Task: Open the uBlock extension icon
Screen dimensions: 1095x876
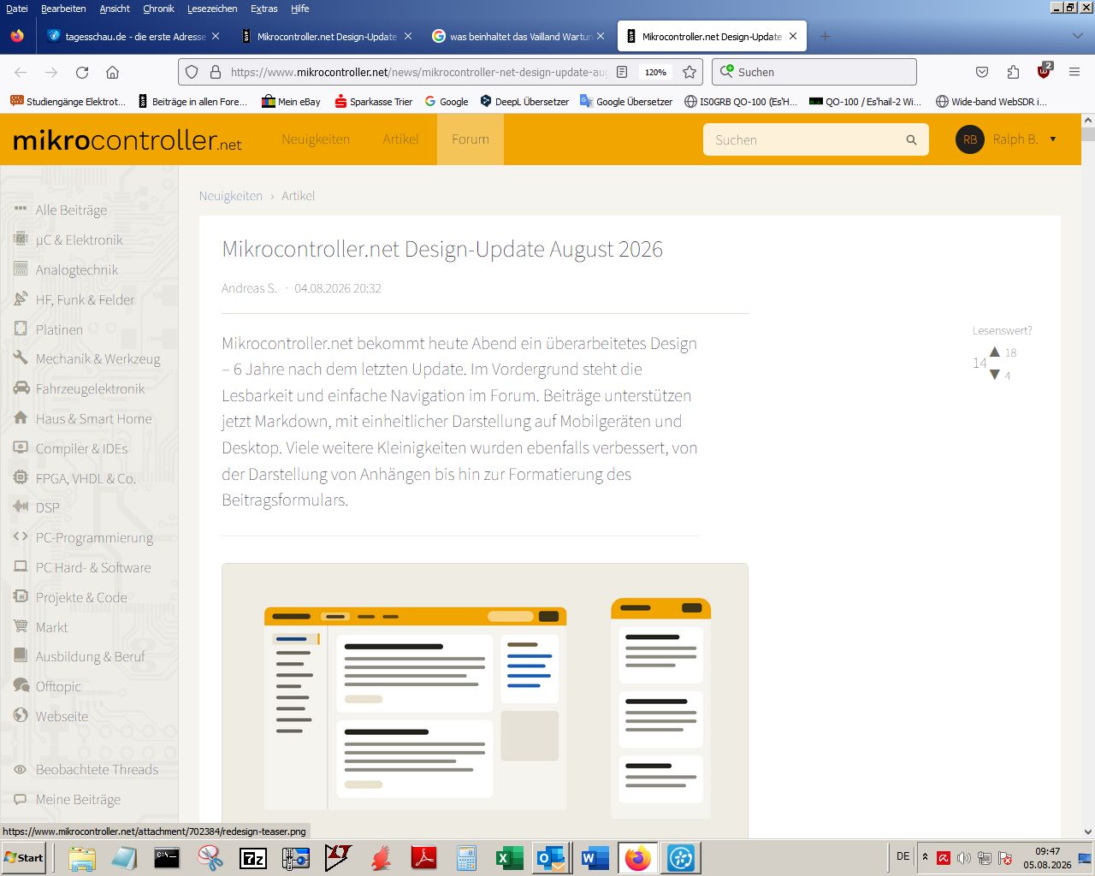Action: (x=1045, y=70)
